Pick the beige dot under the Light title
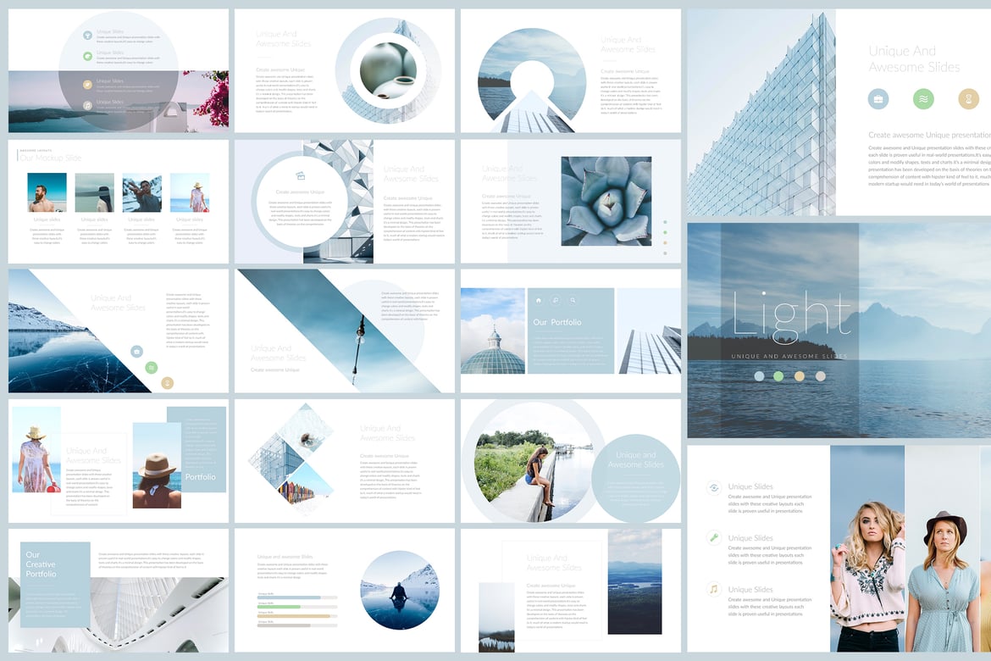This screenshot has width=991, height=661. [821, 375]
